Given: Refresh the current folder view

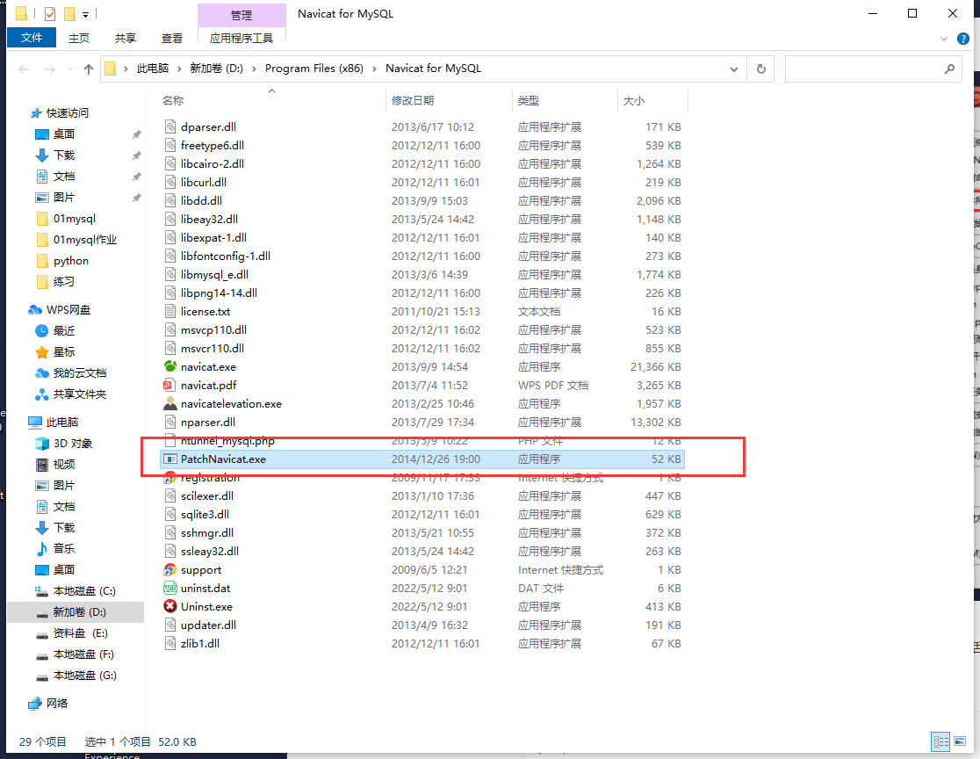Looking at the screenshot, I should click(x=760, y=69).
